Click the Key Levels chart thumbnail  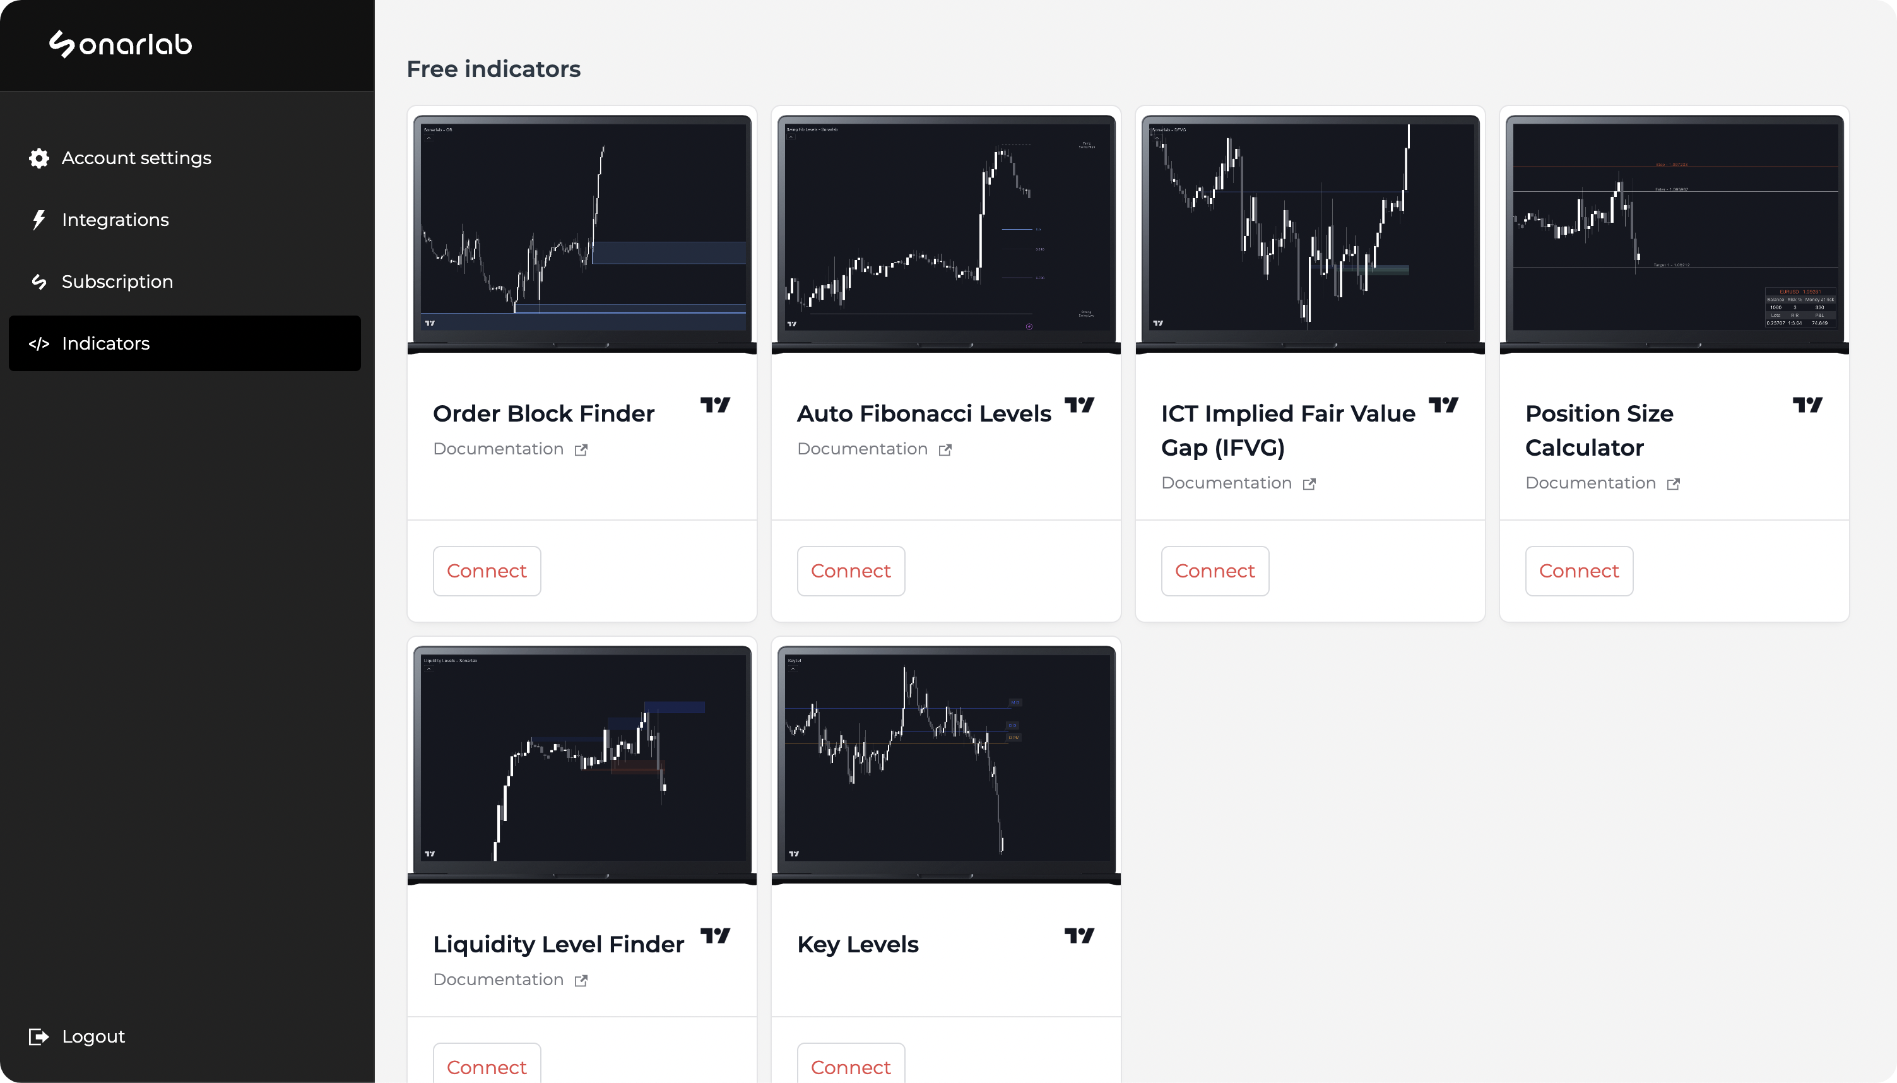coord(946,759)
